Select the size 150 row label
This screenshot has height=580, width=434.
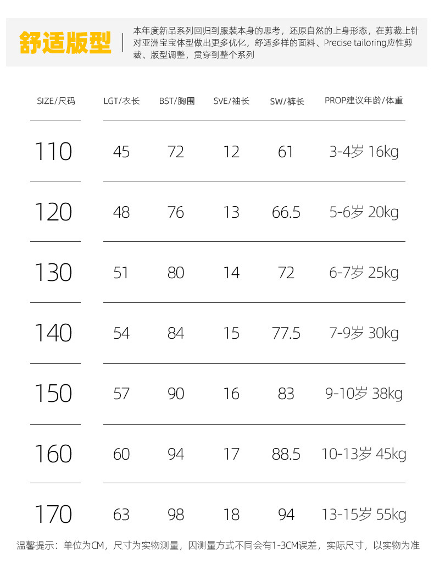pos(53,394)
